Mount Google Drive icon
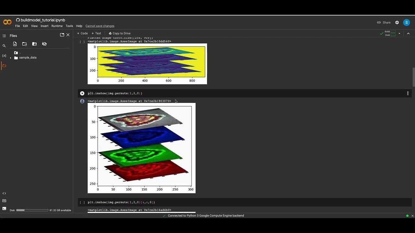 [34, 44]
